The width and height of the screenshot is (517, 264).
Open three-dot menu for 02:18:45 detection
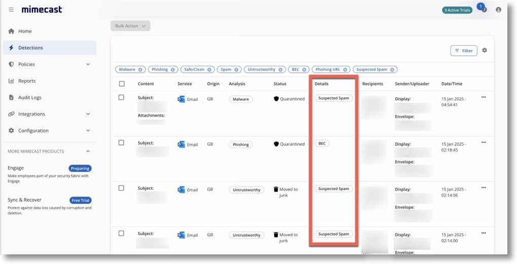(x=483, y=142)
